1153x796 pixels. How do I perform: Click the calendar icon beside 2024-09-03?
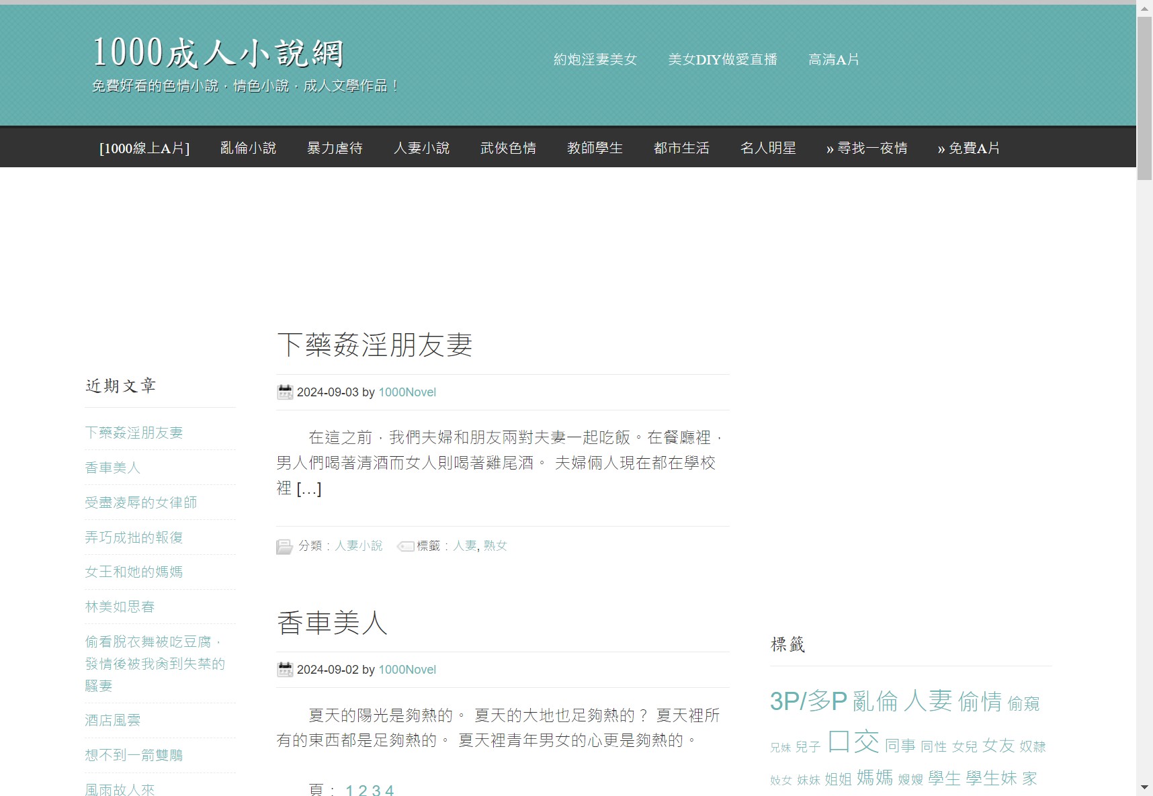[285, 392]
